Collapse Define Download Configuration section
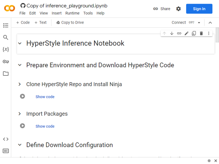The width and height of the screenshot is (219, 164). pos(20,145)
